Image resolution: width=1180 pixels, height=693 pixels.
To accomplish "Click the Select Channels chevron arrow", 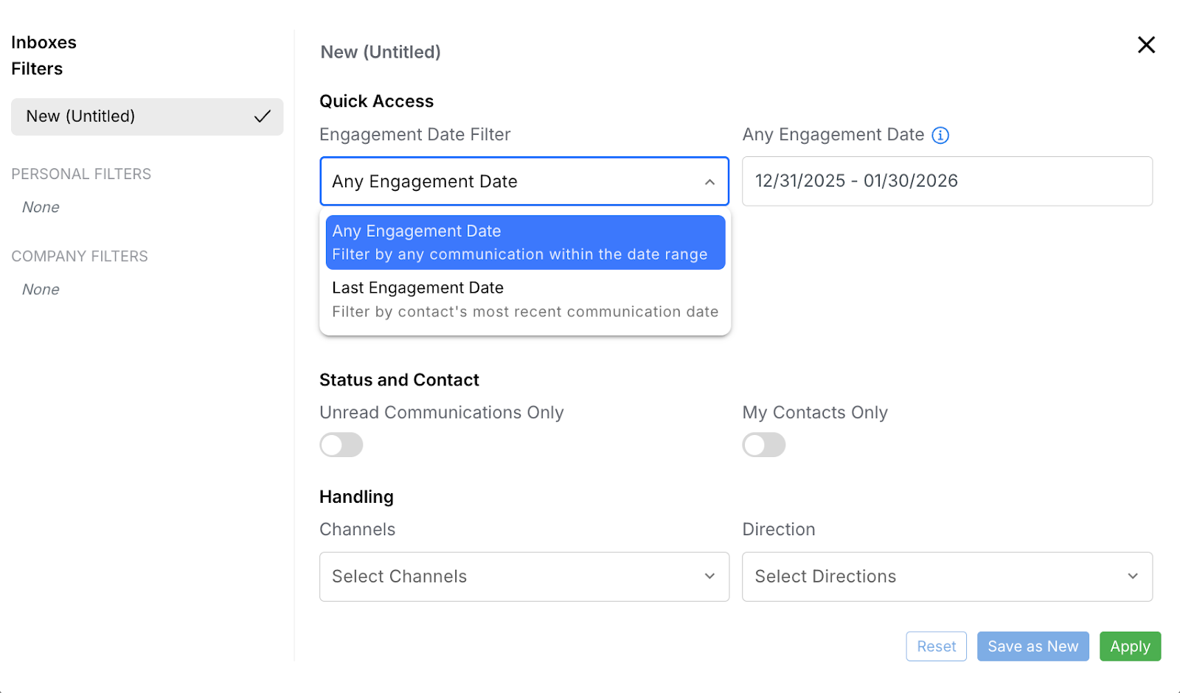I will click(x=709, y=577).
